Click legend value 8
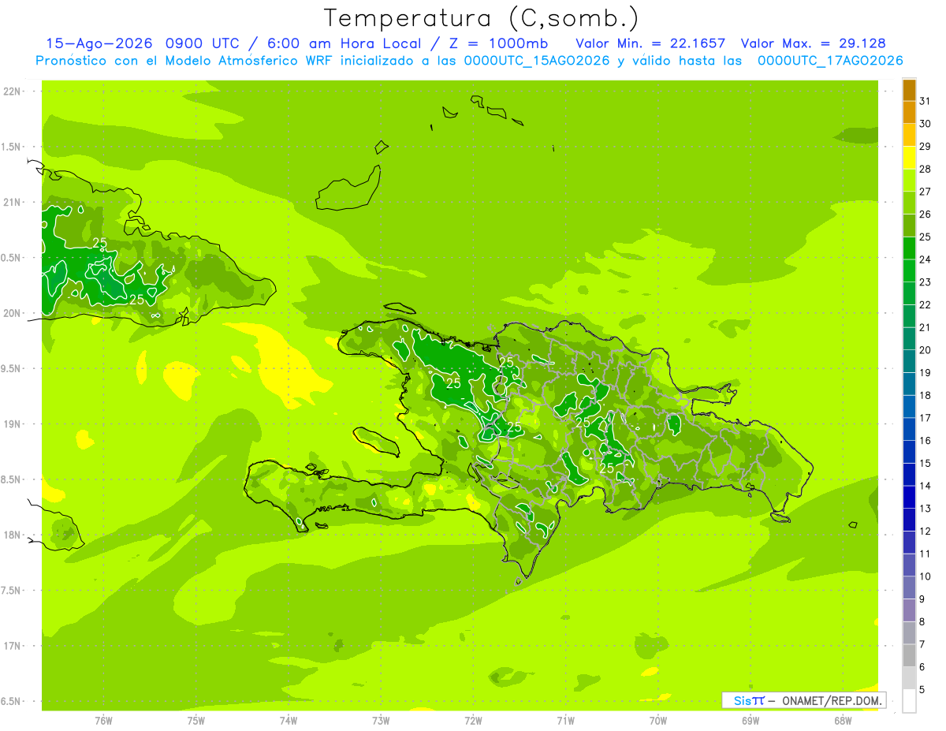This screenshot has width=946, height=731. click(922, 622)
